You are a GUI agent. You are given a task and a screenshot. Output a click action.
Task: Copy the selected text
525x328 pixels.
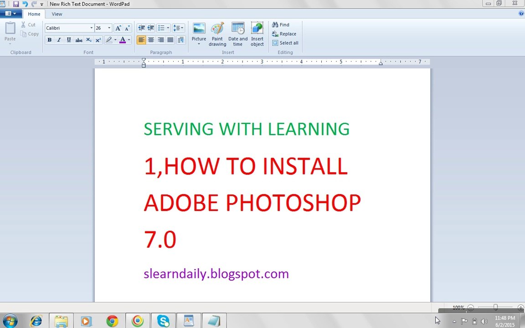(x=29, y=34)
